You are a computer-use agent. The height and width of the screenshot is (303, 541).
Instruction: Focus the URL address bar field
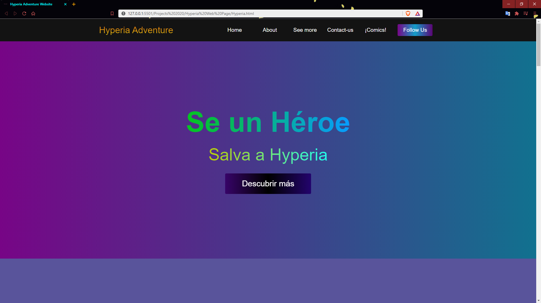(263, 13)
